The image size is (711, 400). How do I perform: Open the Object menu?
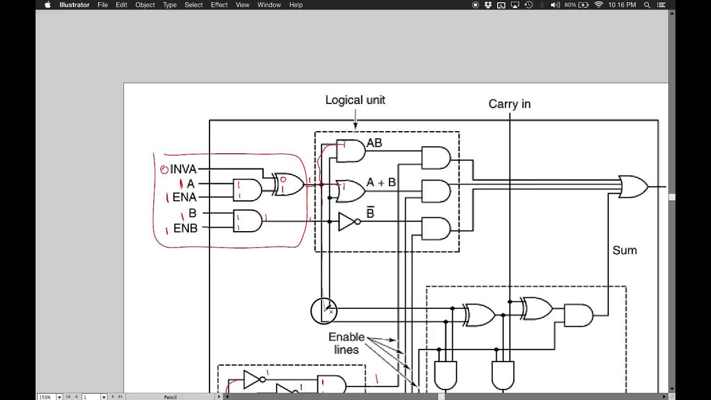click(145, 5)
